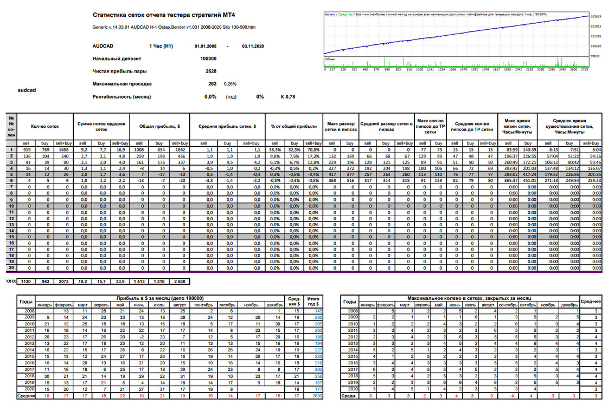Select total profit cell '1862' in row 1
This screenshot has height=406, width=608.
(x=180, y=150)
